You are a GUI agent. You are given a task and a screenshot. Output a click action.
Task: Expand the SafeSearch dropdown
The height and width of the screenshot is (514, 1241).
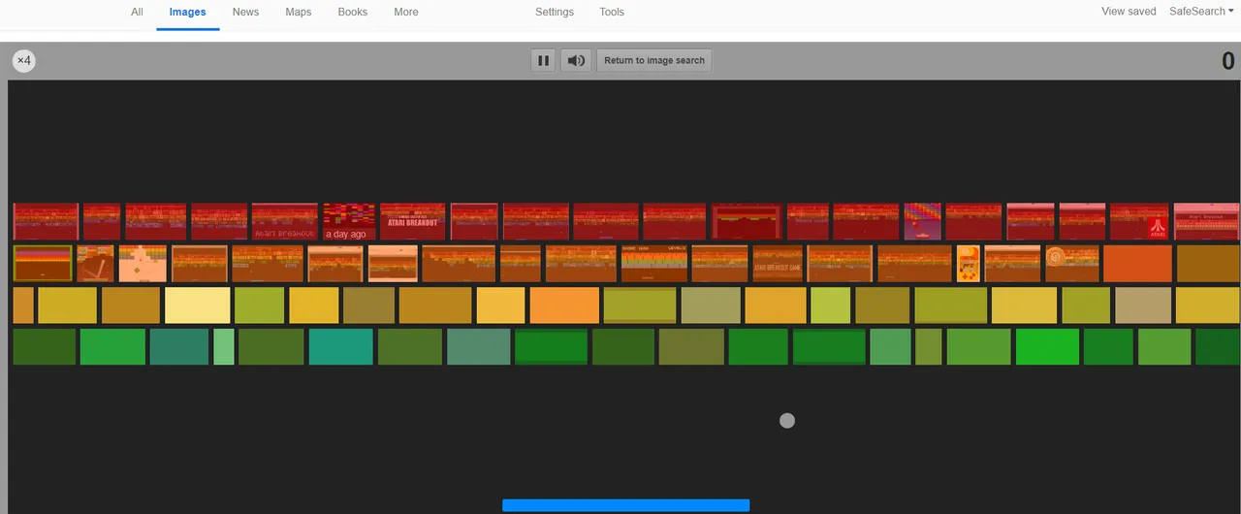pyautogui.click(x=1201, y=12)
